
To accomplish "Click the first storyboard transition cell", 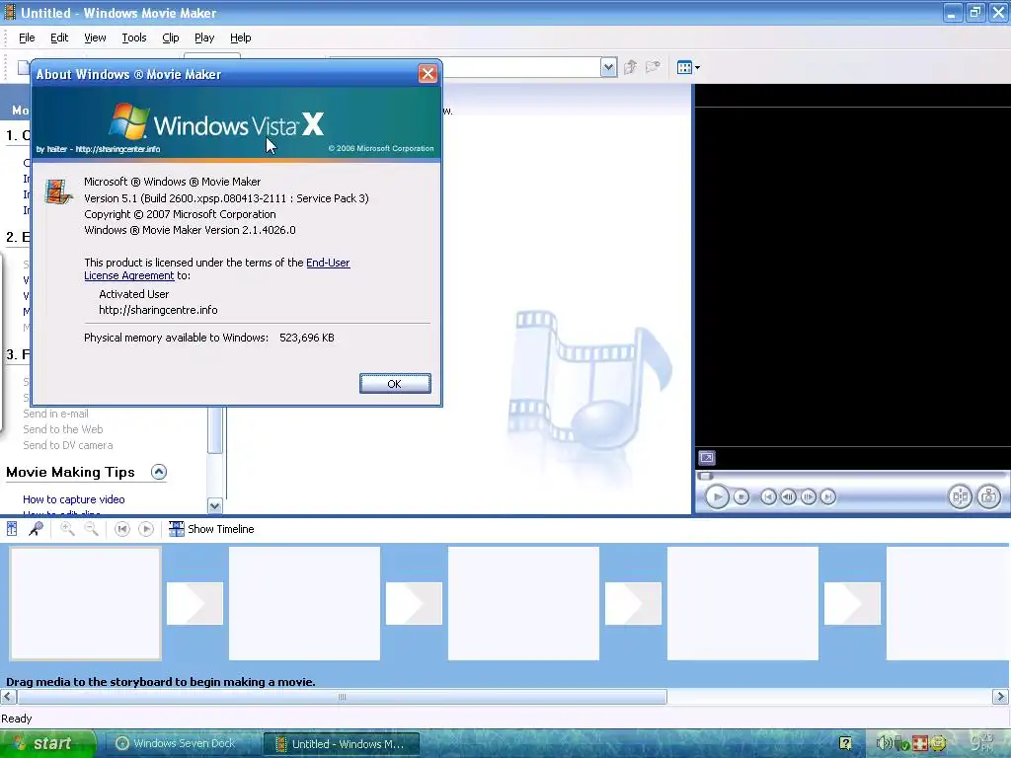I will tap(194, 603).
